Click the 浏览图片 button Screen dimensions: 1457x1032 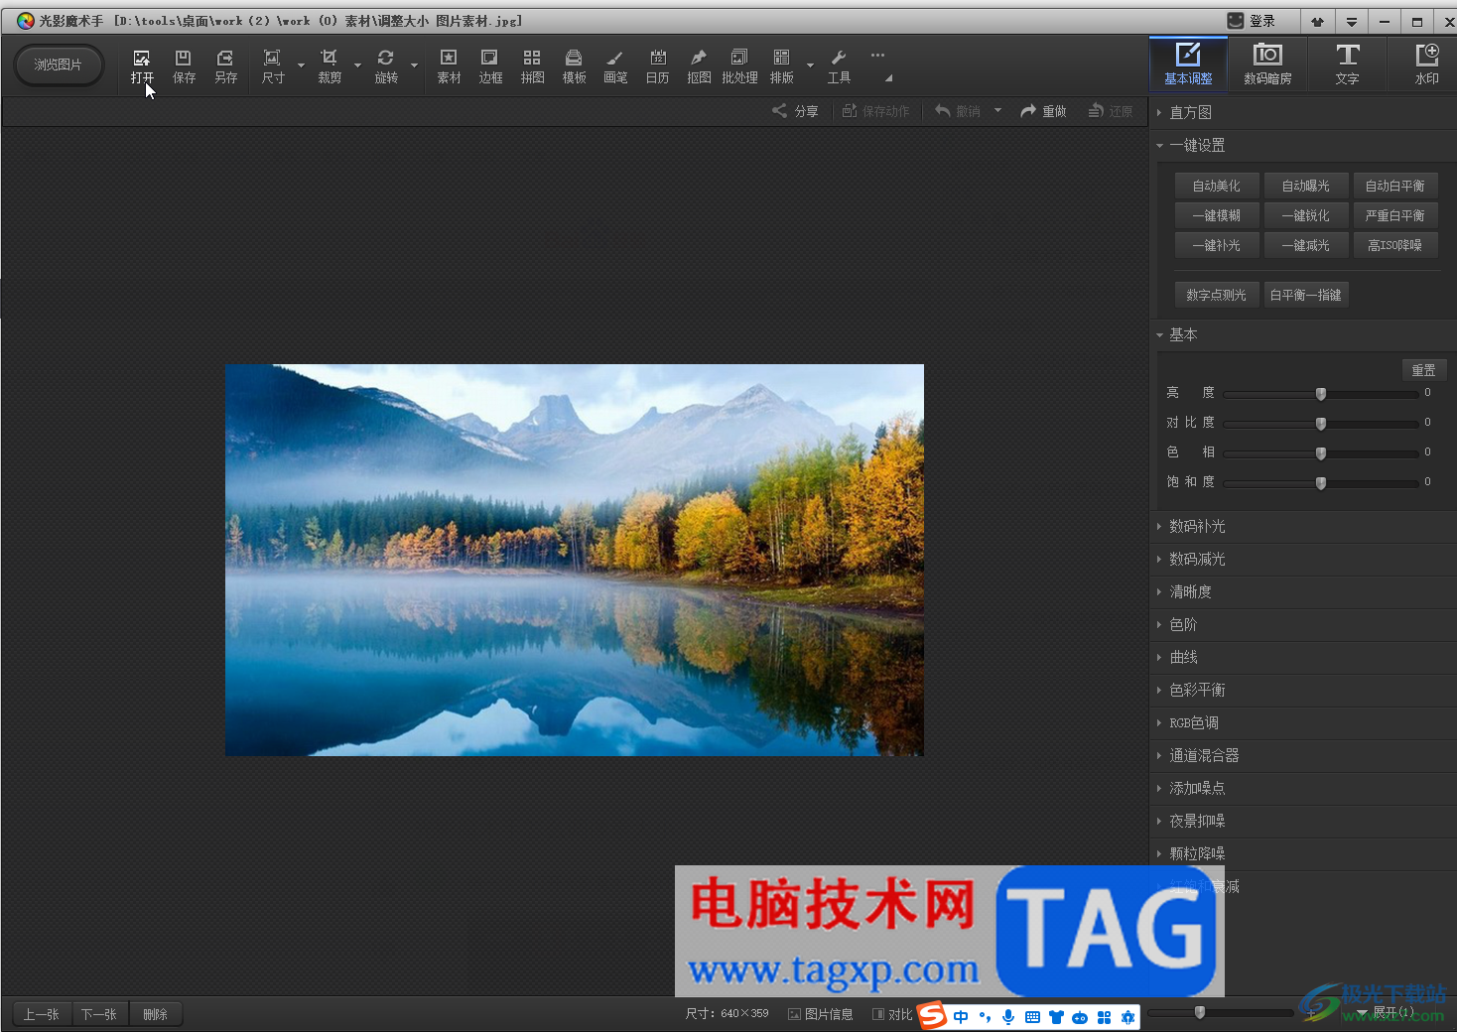tap(59, 64)
